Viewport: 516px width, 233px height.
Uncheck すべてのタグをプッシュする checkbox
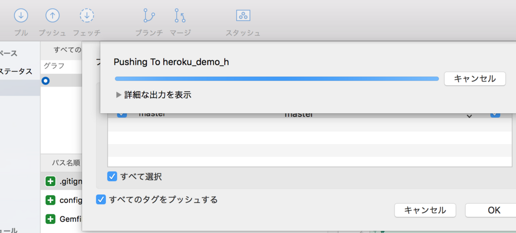101,199
